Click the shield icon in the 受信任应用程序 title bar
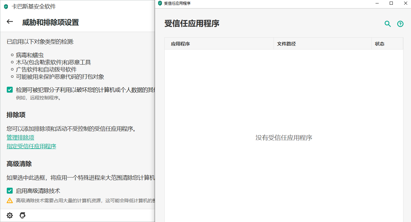 tap(160, 3)
